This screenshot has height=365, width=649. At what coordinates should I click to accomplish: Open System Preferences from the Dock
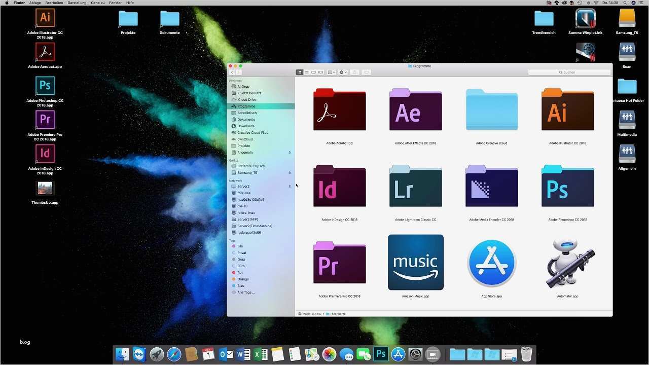tap(415, 354)
